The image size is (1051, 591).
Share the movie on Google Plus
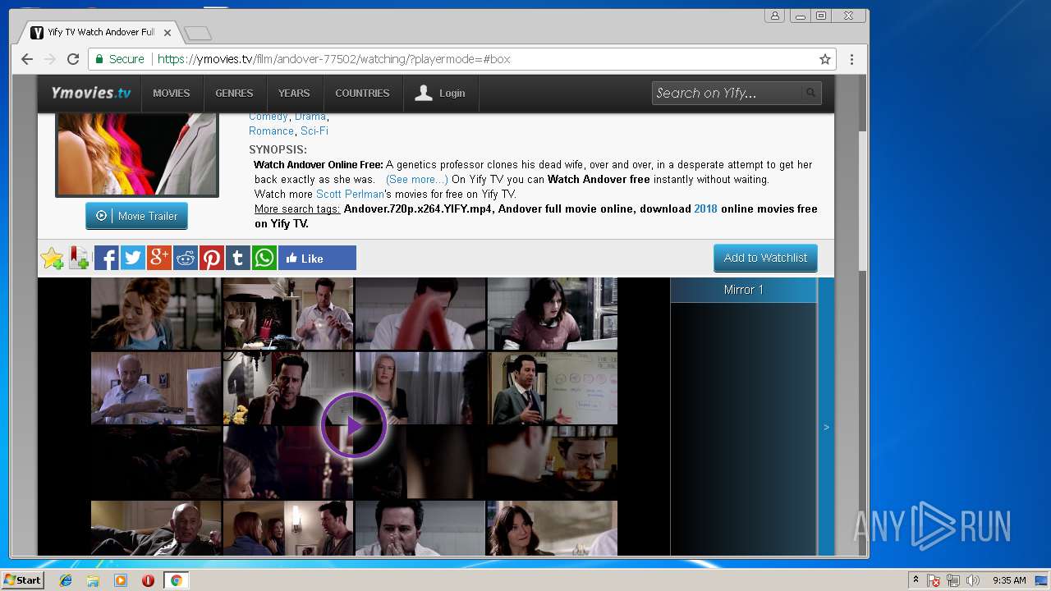159,258
